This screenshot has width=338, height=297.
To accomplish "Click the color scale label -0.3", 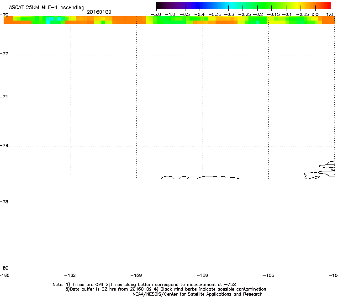I will pyautogui.click(x=229, y=15).
